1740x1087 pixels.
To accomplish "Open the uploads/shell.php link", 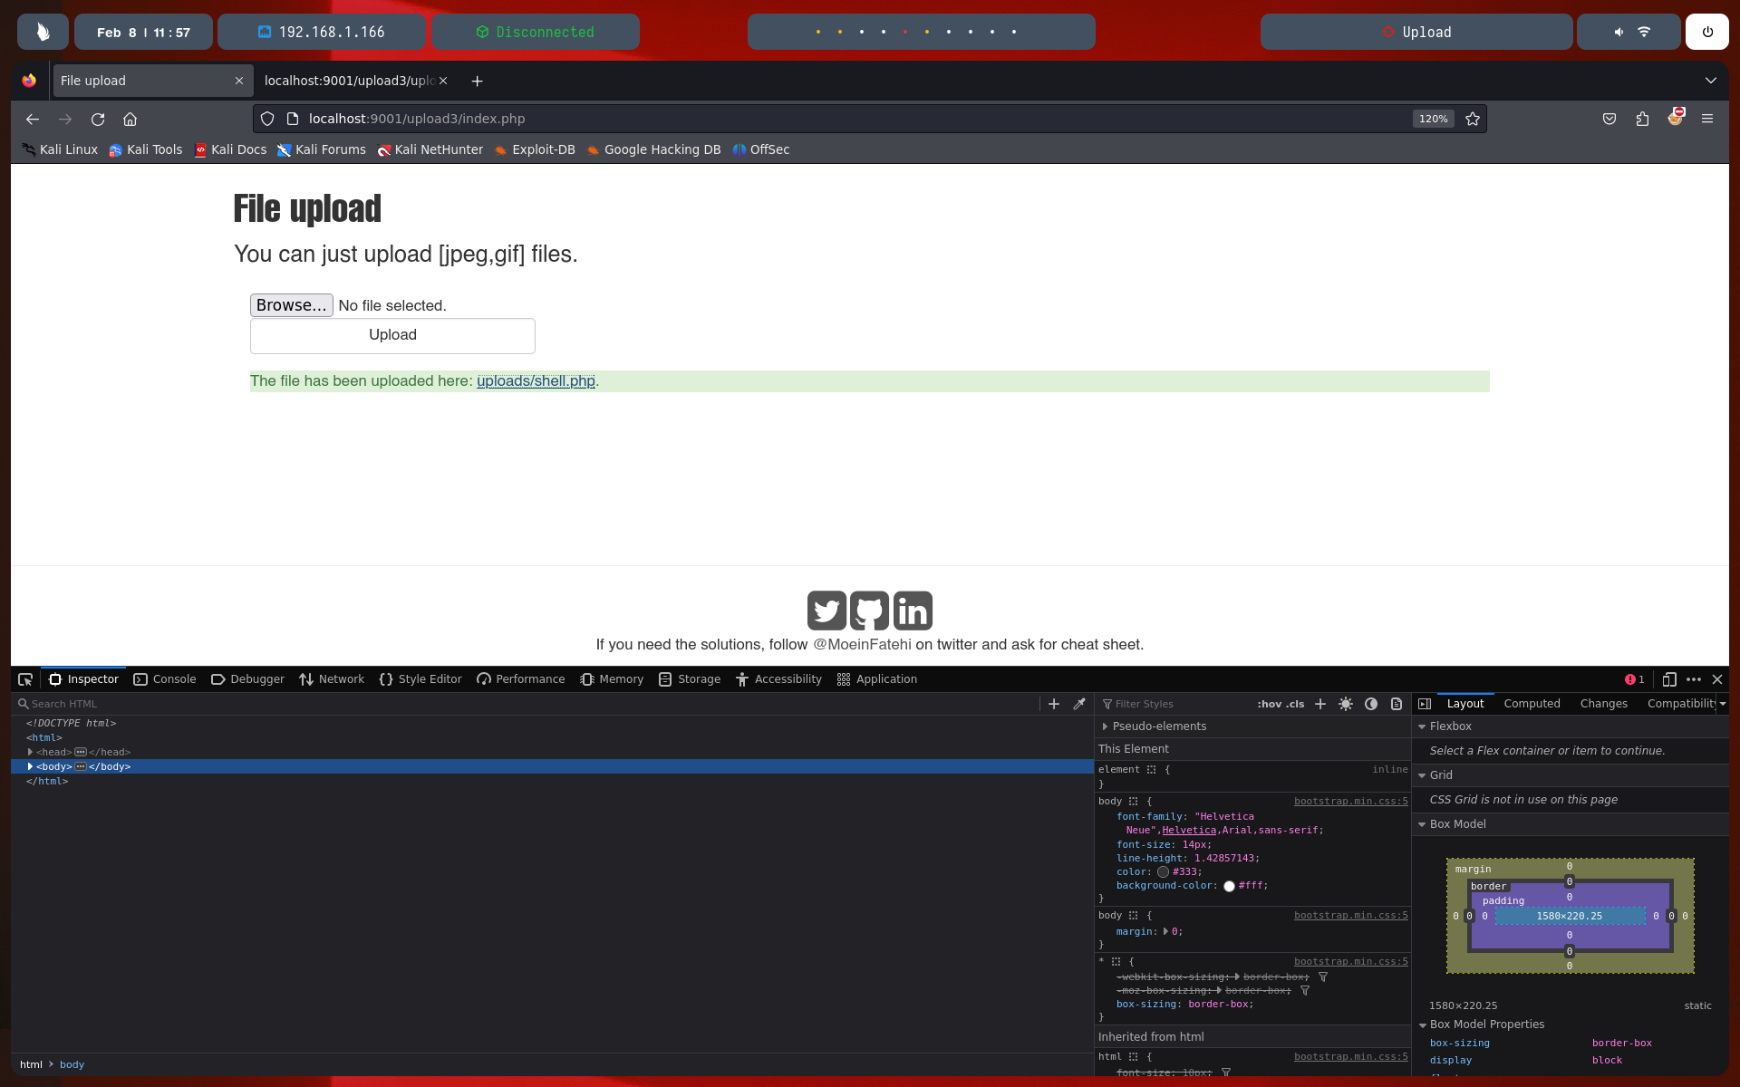I will coord(536,381).
